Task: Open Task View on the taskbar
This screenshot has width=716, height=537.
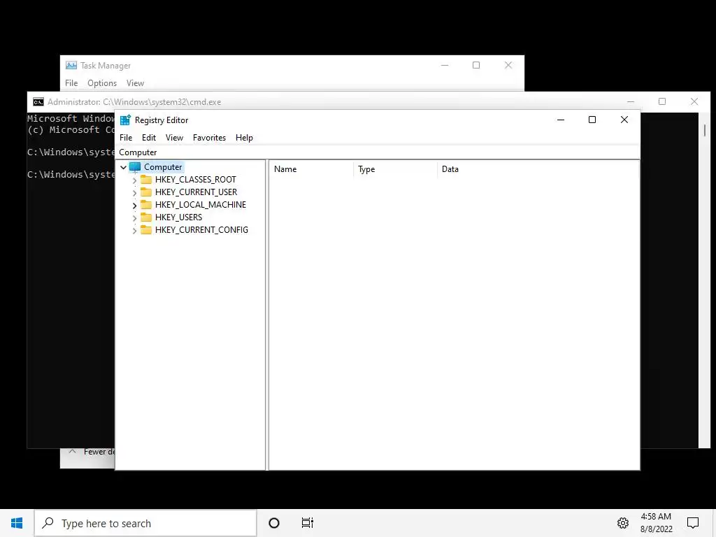Action: 308,523
